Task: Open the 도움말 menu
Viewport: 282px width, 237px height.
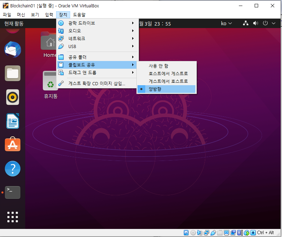Action: click(x=79, y=15)
